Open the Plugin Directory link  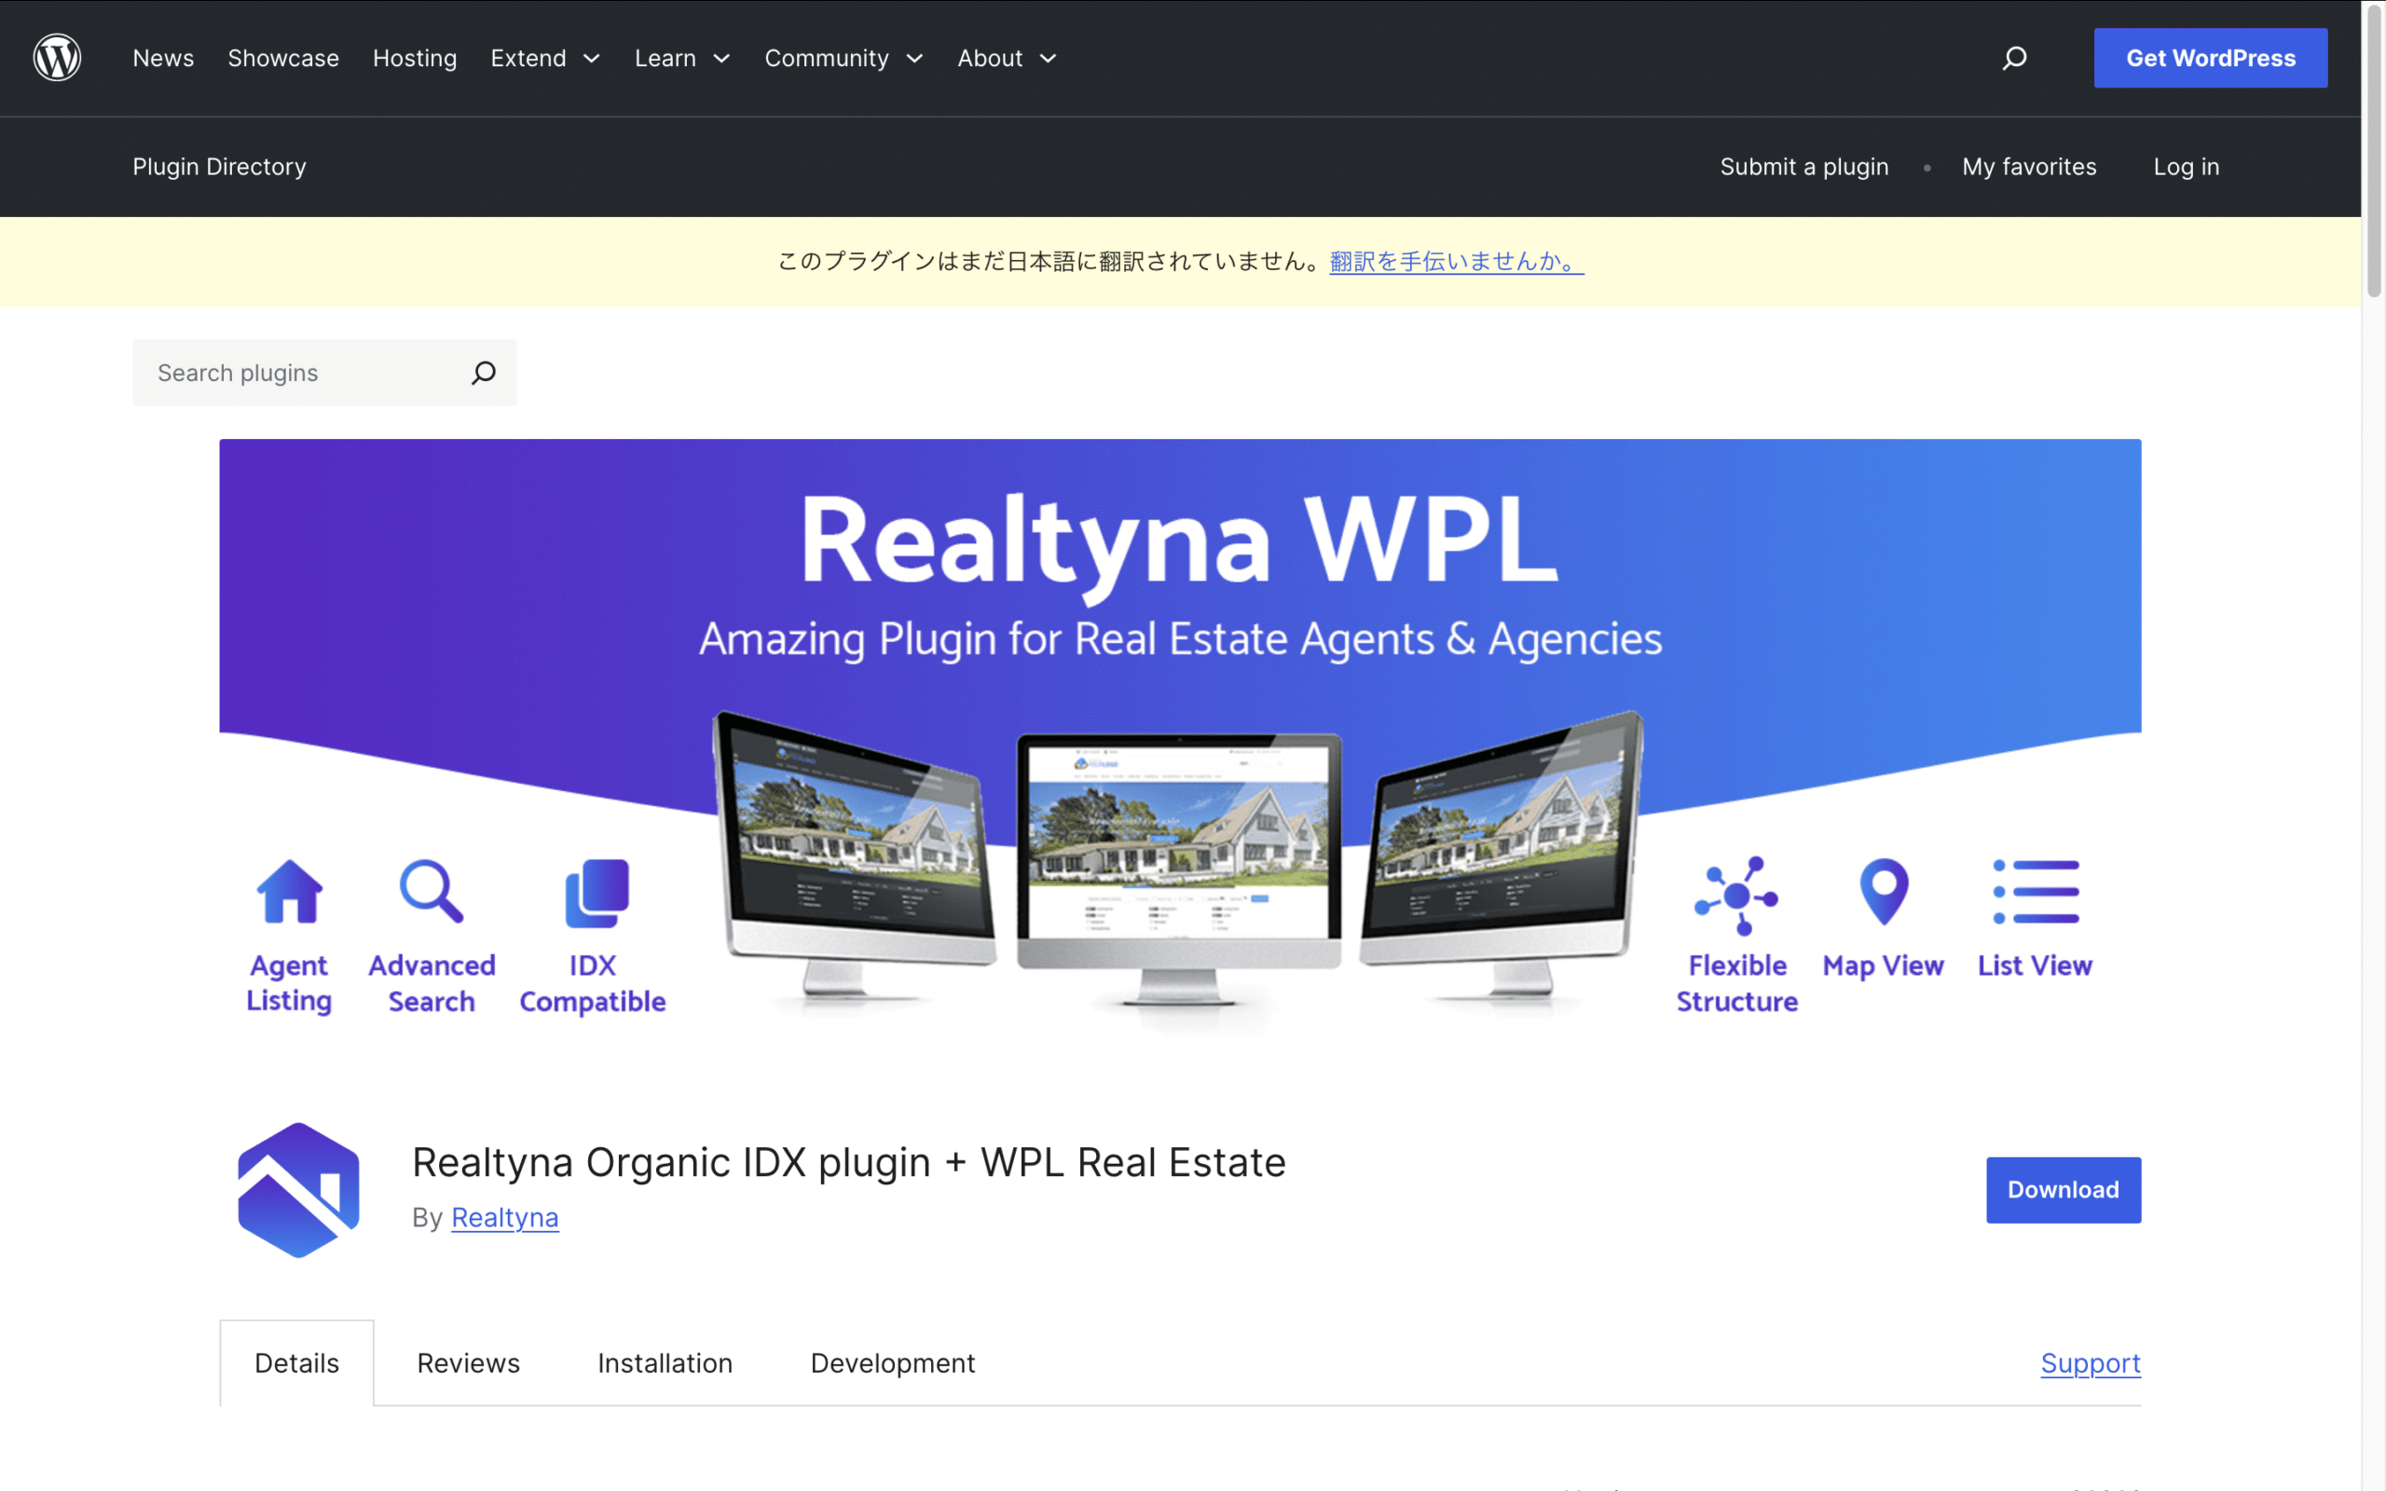(x=220, y=167)
